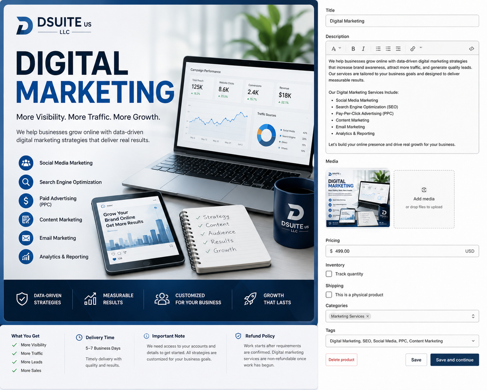487x390 pixels.
Task: Remove the Marketing Services category chip
Action: pos(368,316)
